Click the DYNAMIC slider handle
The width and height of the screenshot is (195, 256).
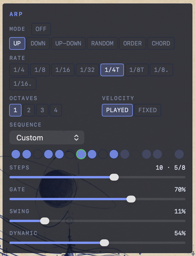pos(104,243)
